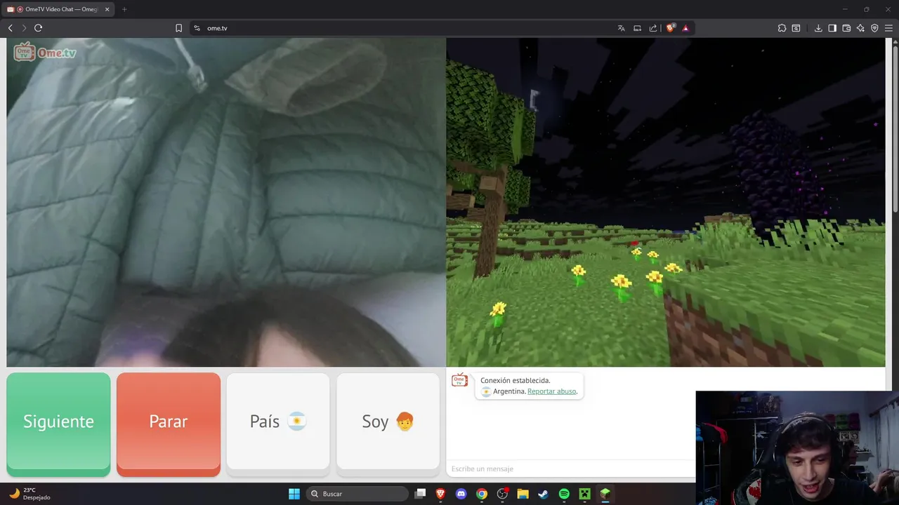Viewport: 899px width, 505px height.
Task: Open the weather widget showing 23°C
Action: pos(29,494)
